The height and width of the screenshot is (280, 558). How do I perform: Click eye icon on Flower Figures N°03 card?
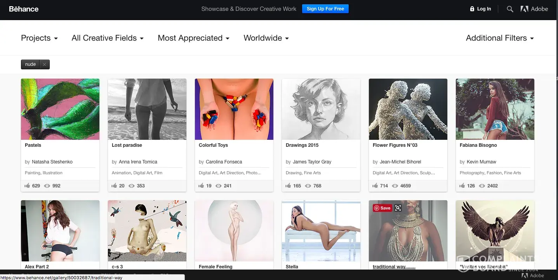click(395, 186)
